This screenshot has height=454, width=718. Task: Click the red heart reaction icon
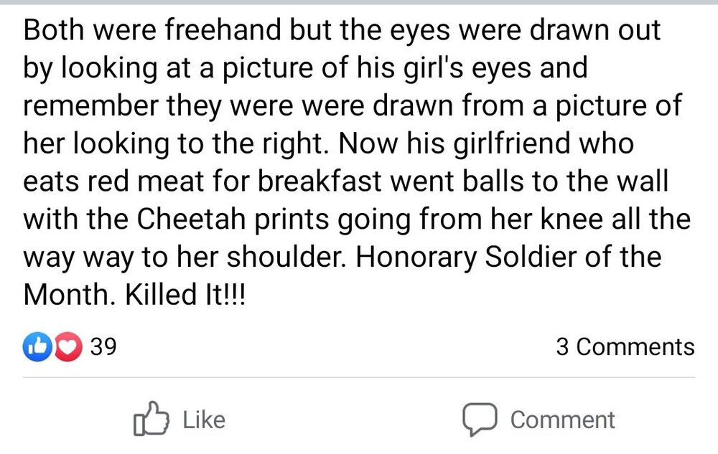(67, 348)
